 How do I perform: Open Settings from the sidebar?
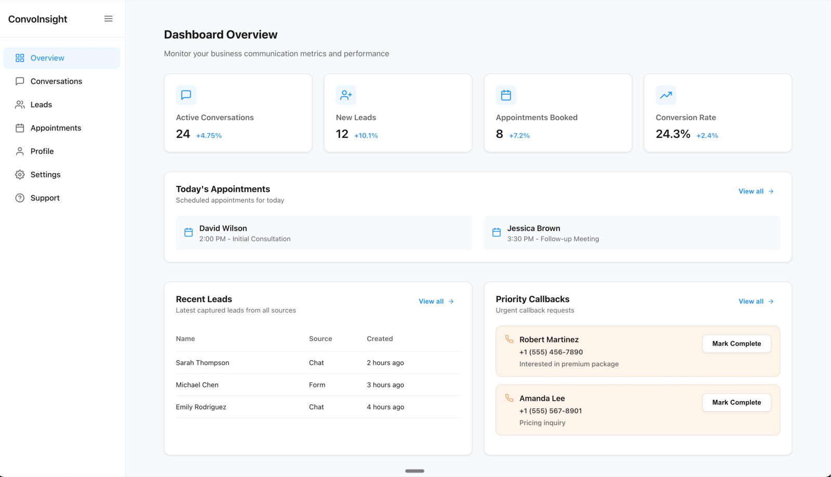tap(62, 175)
